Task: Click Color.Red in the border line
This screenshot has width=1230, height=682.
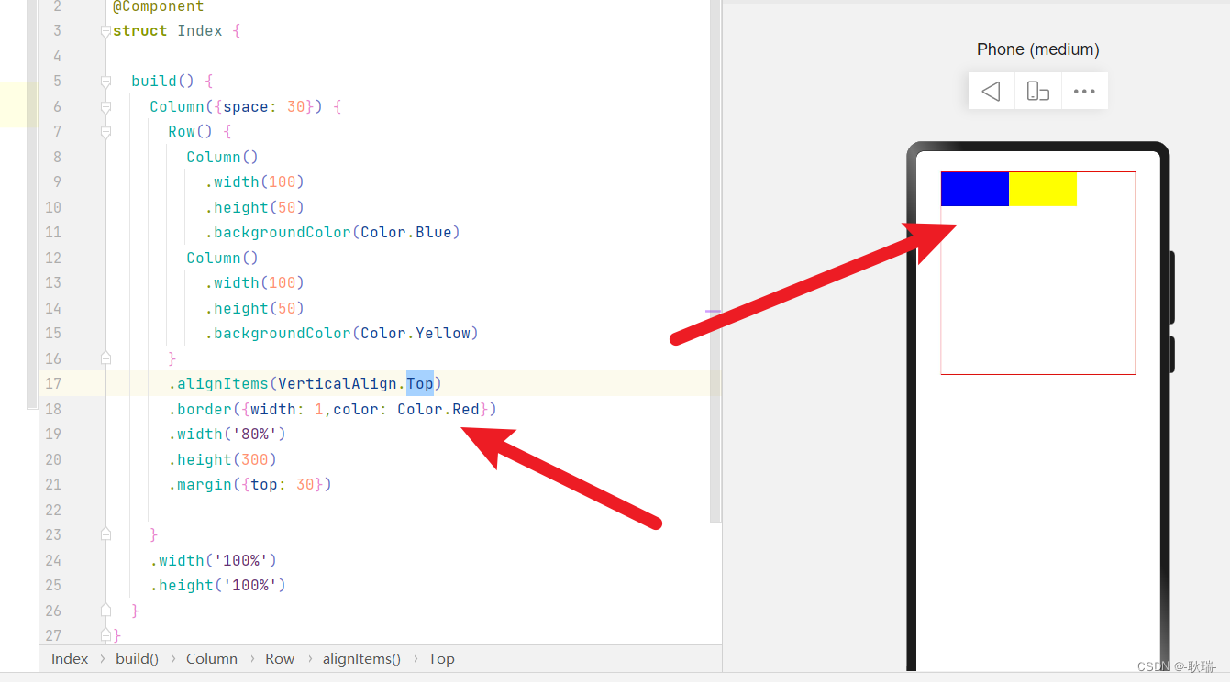Action: coord(438,409)
